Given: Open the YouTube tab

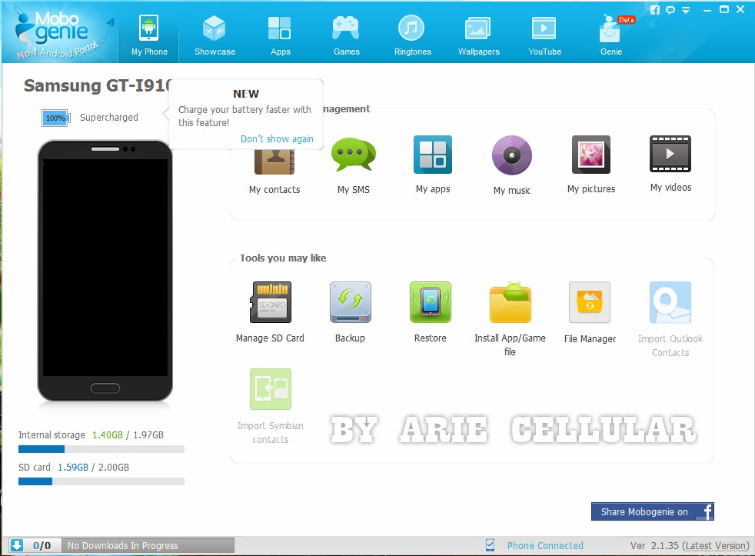Looking at the screenshot, I should point(544,35).
